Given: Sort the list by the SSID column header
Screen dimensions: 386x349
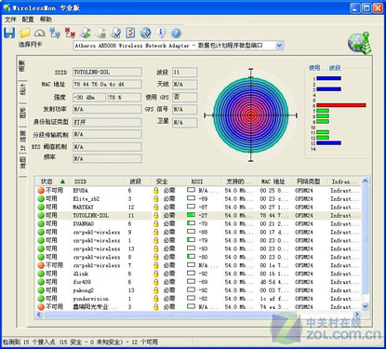Looking at the screenshot, I should tap(98, 181).
